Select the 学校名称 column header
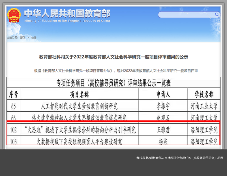This screenshot has width=227, height=176. coord(204,94)
